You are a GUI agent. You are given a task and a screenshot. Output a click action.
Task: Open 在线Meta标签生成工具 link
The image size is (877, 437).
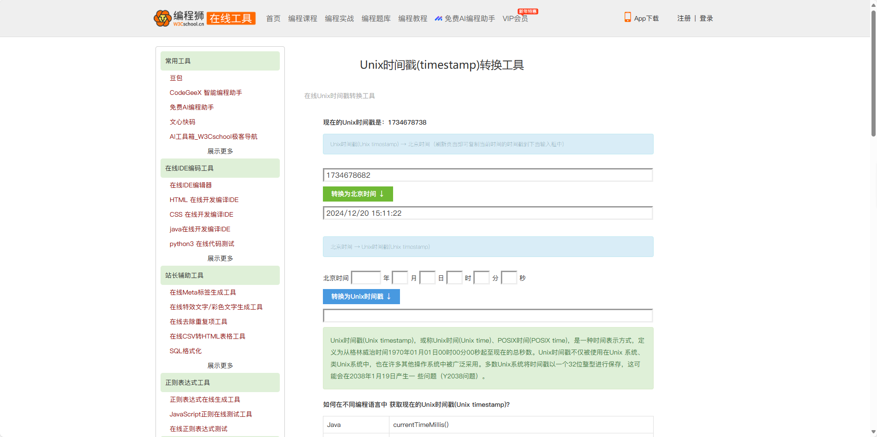coord(203,292)
